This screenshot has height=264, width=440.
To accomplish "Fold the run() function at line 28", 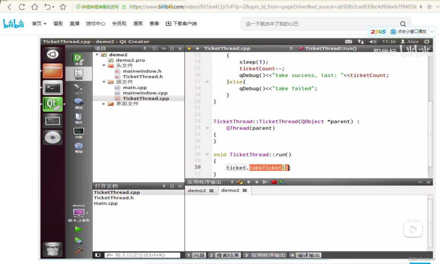I will pyautogui.click(x=207, y=154).
